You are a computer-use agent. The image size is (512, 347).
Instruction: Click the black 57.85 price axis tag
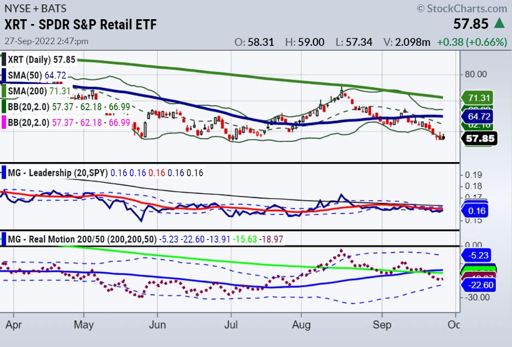pos(479,139)
